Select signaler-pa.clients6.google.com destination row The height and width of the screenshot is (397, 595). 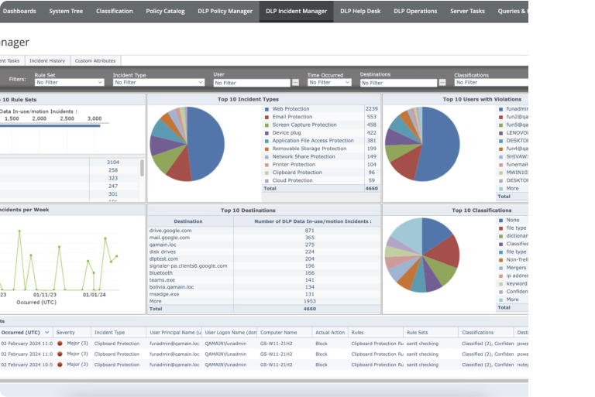pos(264,265)
